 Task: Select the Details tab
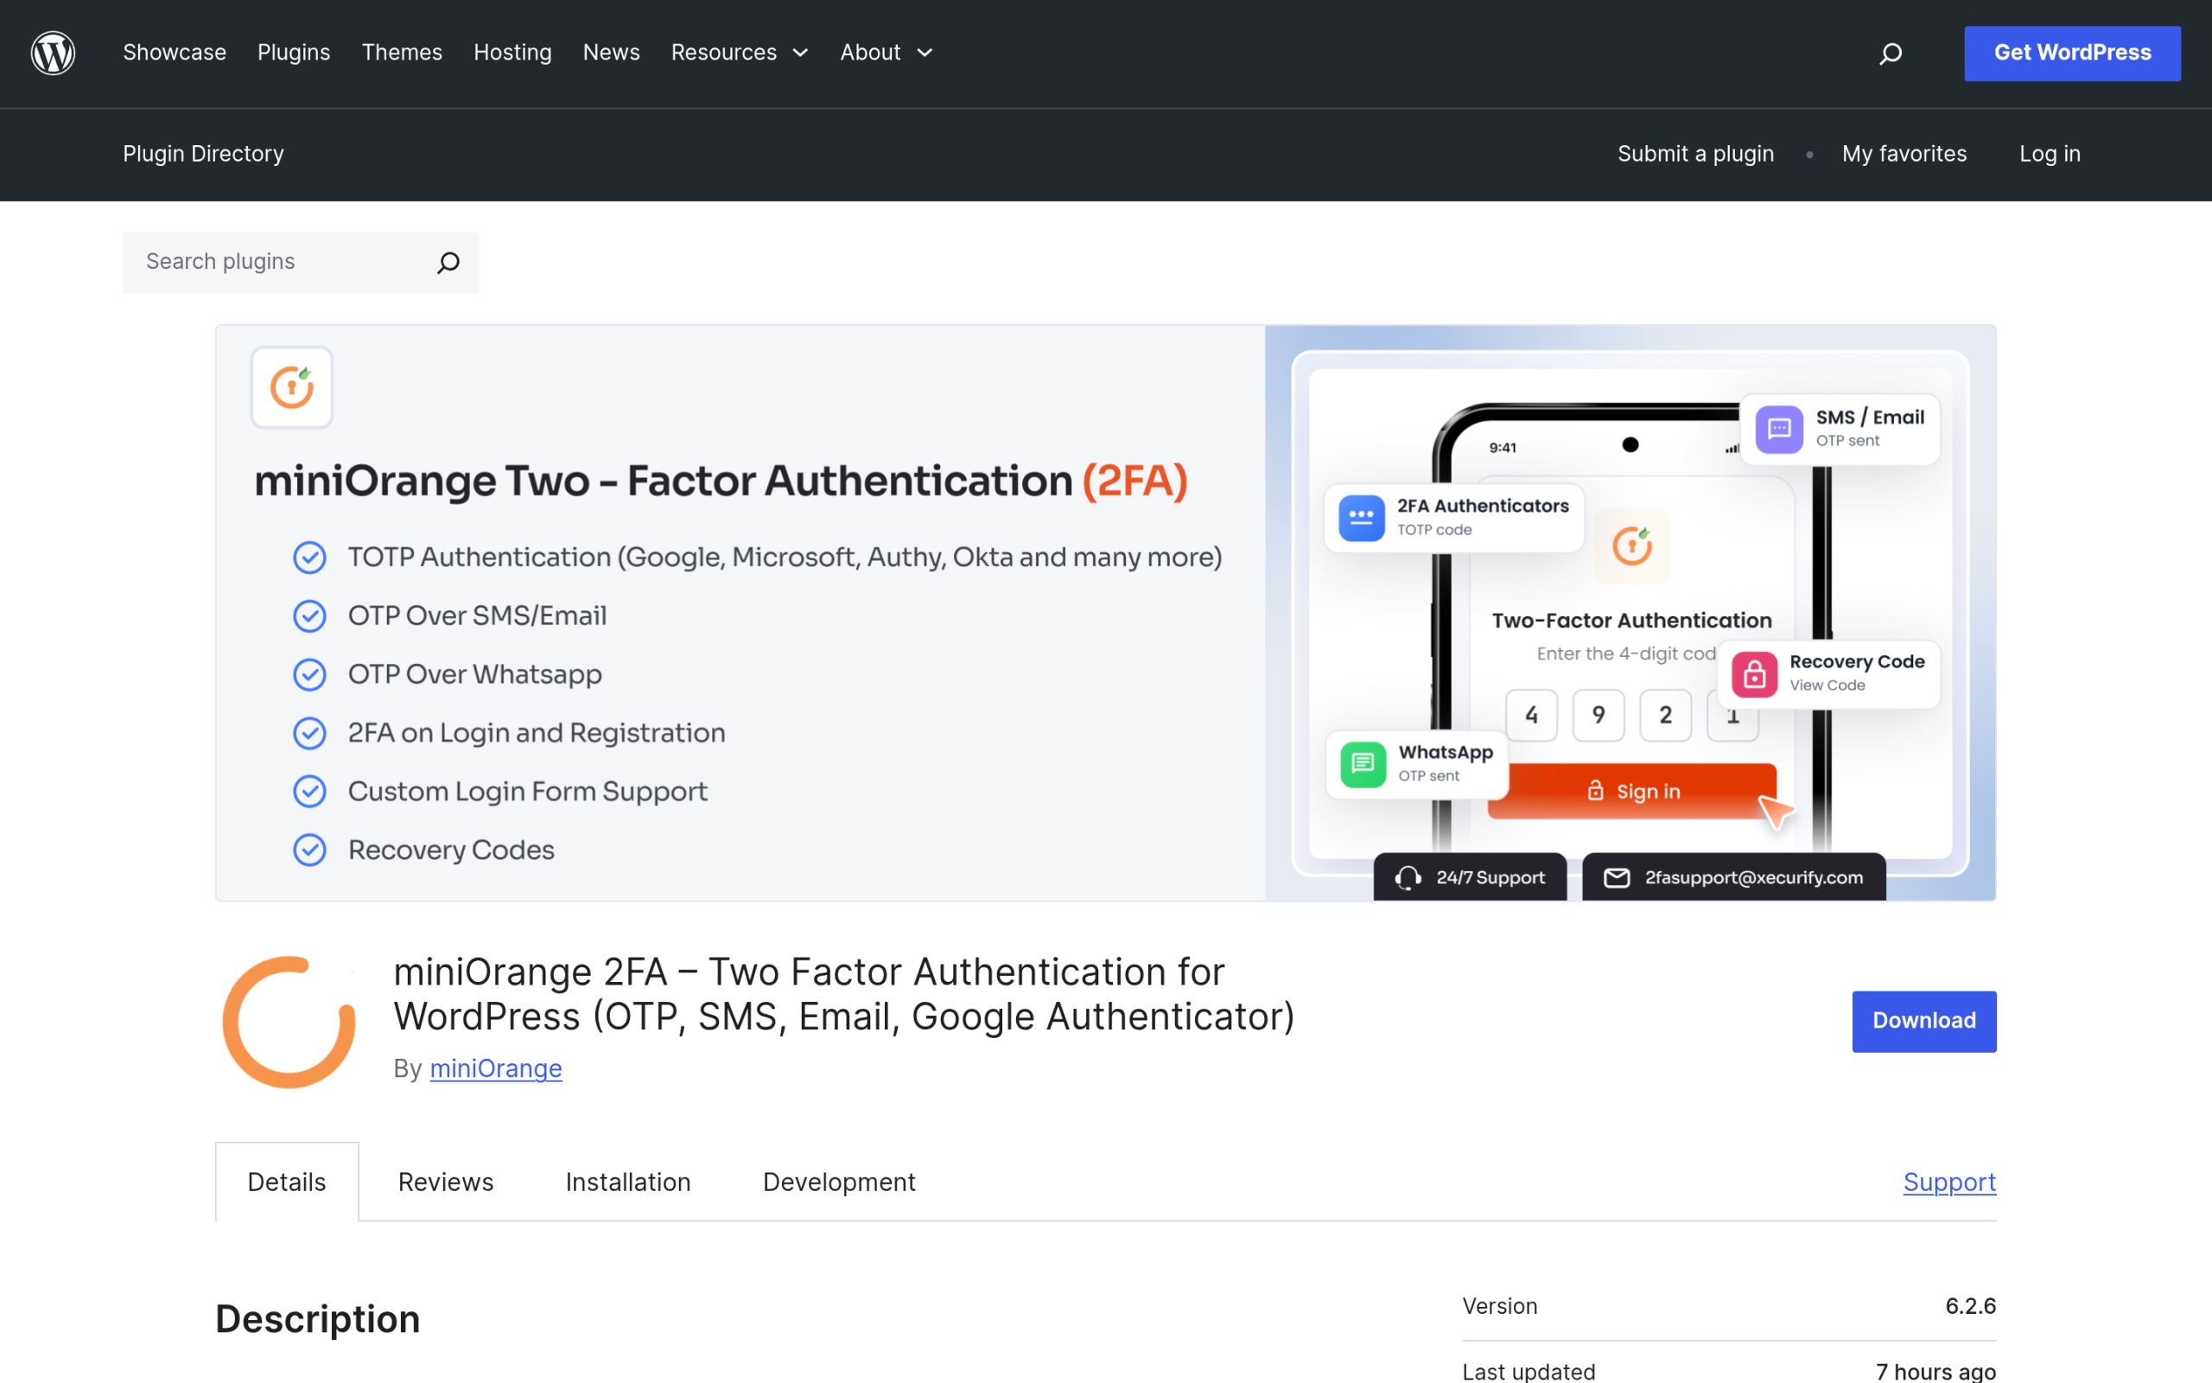286,1182
